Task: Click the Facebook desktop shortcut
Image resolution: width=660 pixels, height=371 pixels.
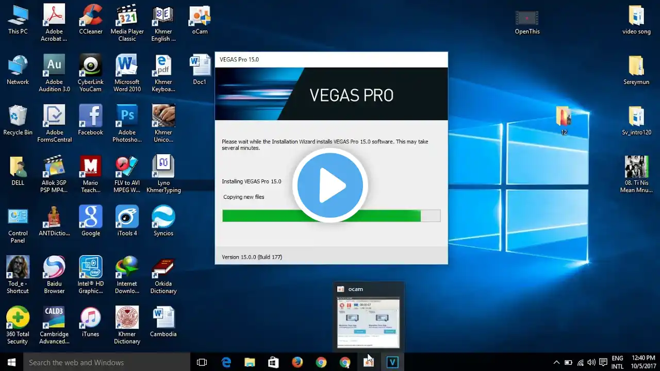Action: click(90, 121)
